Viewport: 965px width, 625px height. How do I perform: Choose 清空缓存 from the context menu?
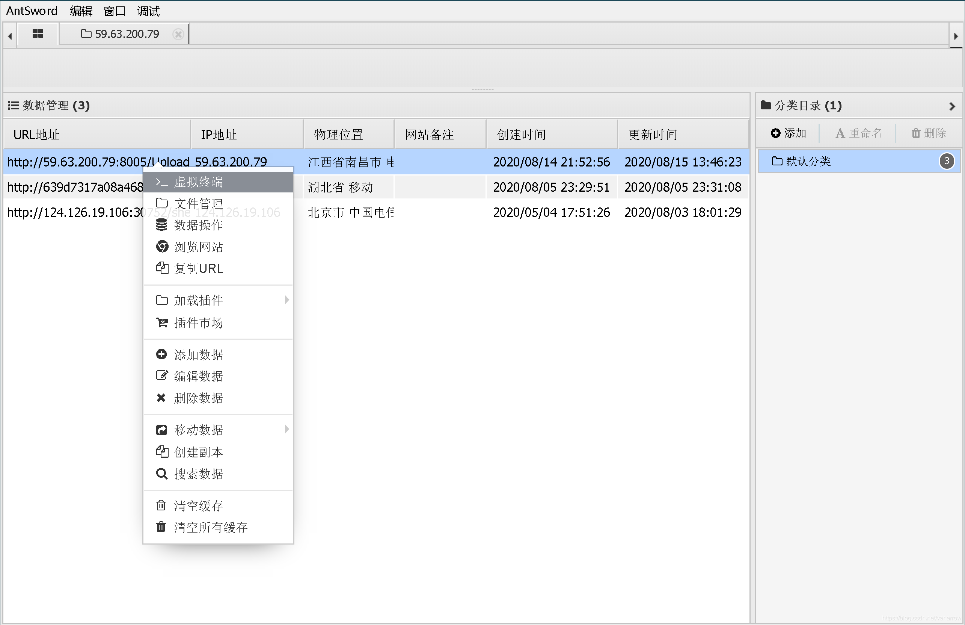[218, 506]
